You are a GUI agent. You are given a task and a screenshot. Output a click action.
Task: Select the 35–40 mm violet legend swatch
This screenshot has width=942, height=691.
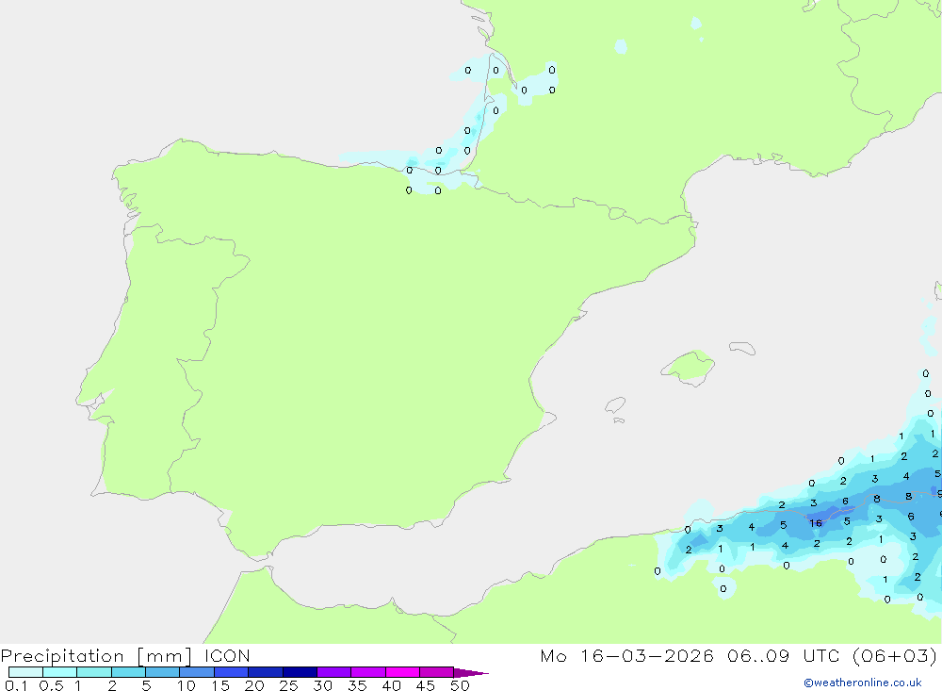click(x=367, y=672)
